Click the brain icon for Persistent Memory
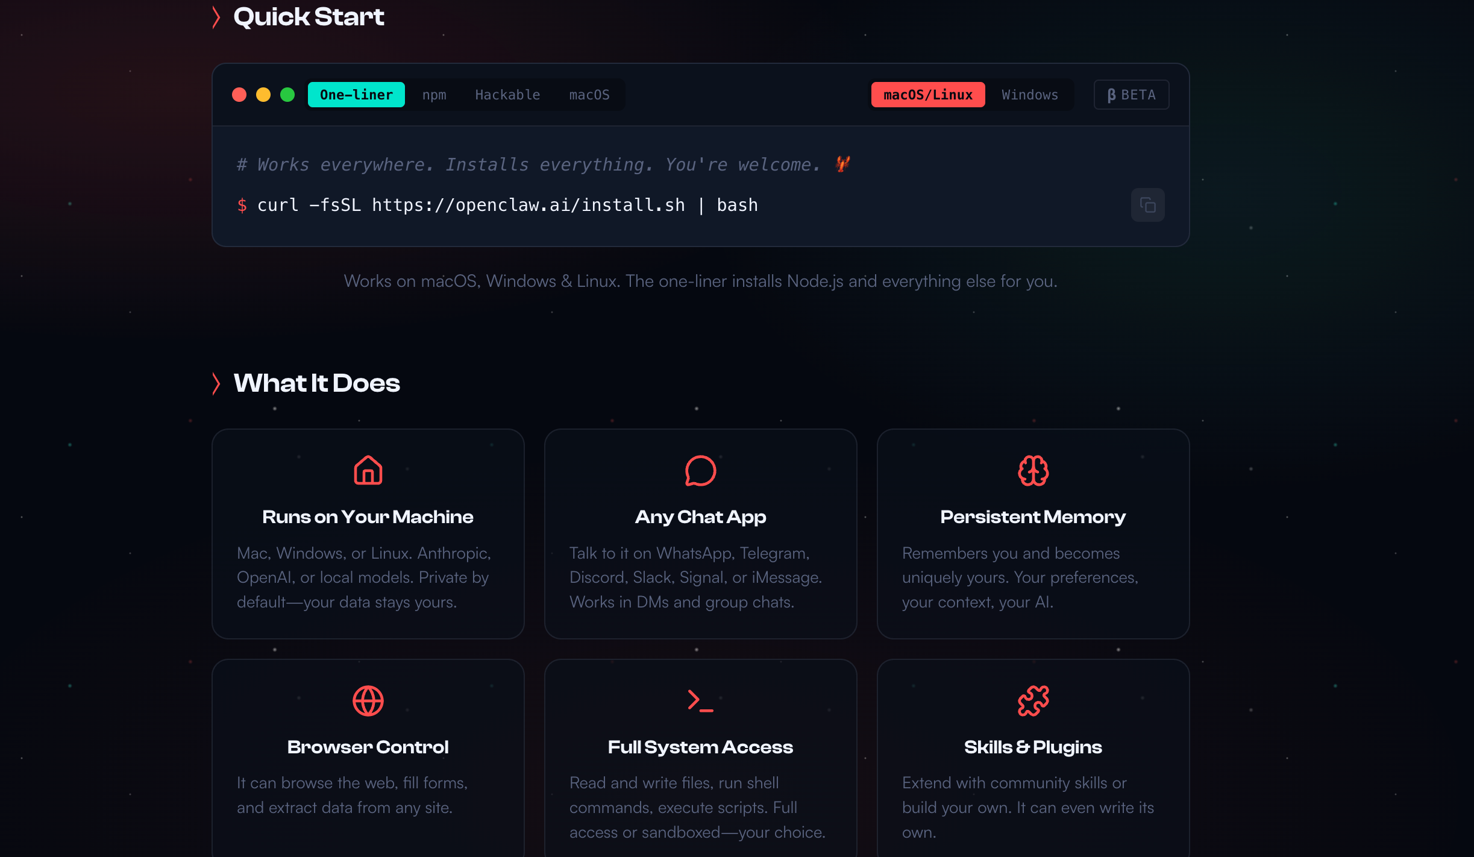 (1033, 470)
